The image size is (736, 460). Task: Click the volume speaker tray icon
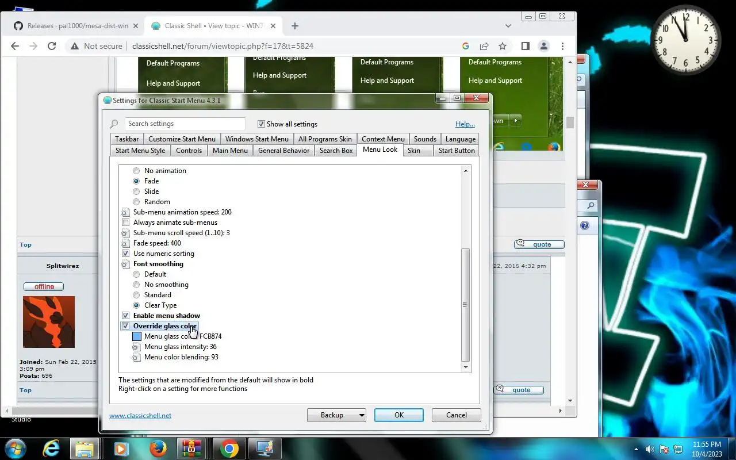650,449
